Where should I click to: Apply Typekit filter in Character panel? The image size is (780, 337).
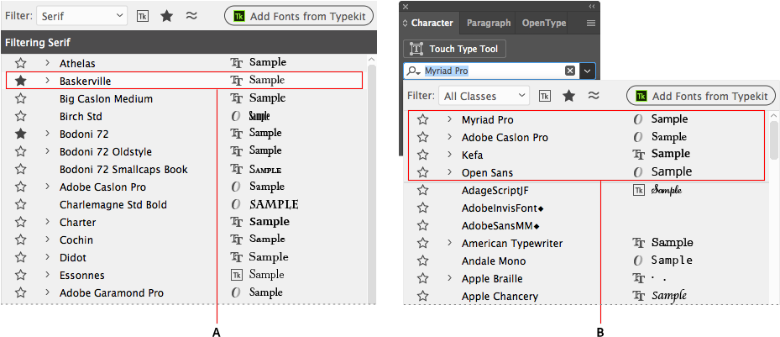pos(545,96)
